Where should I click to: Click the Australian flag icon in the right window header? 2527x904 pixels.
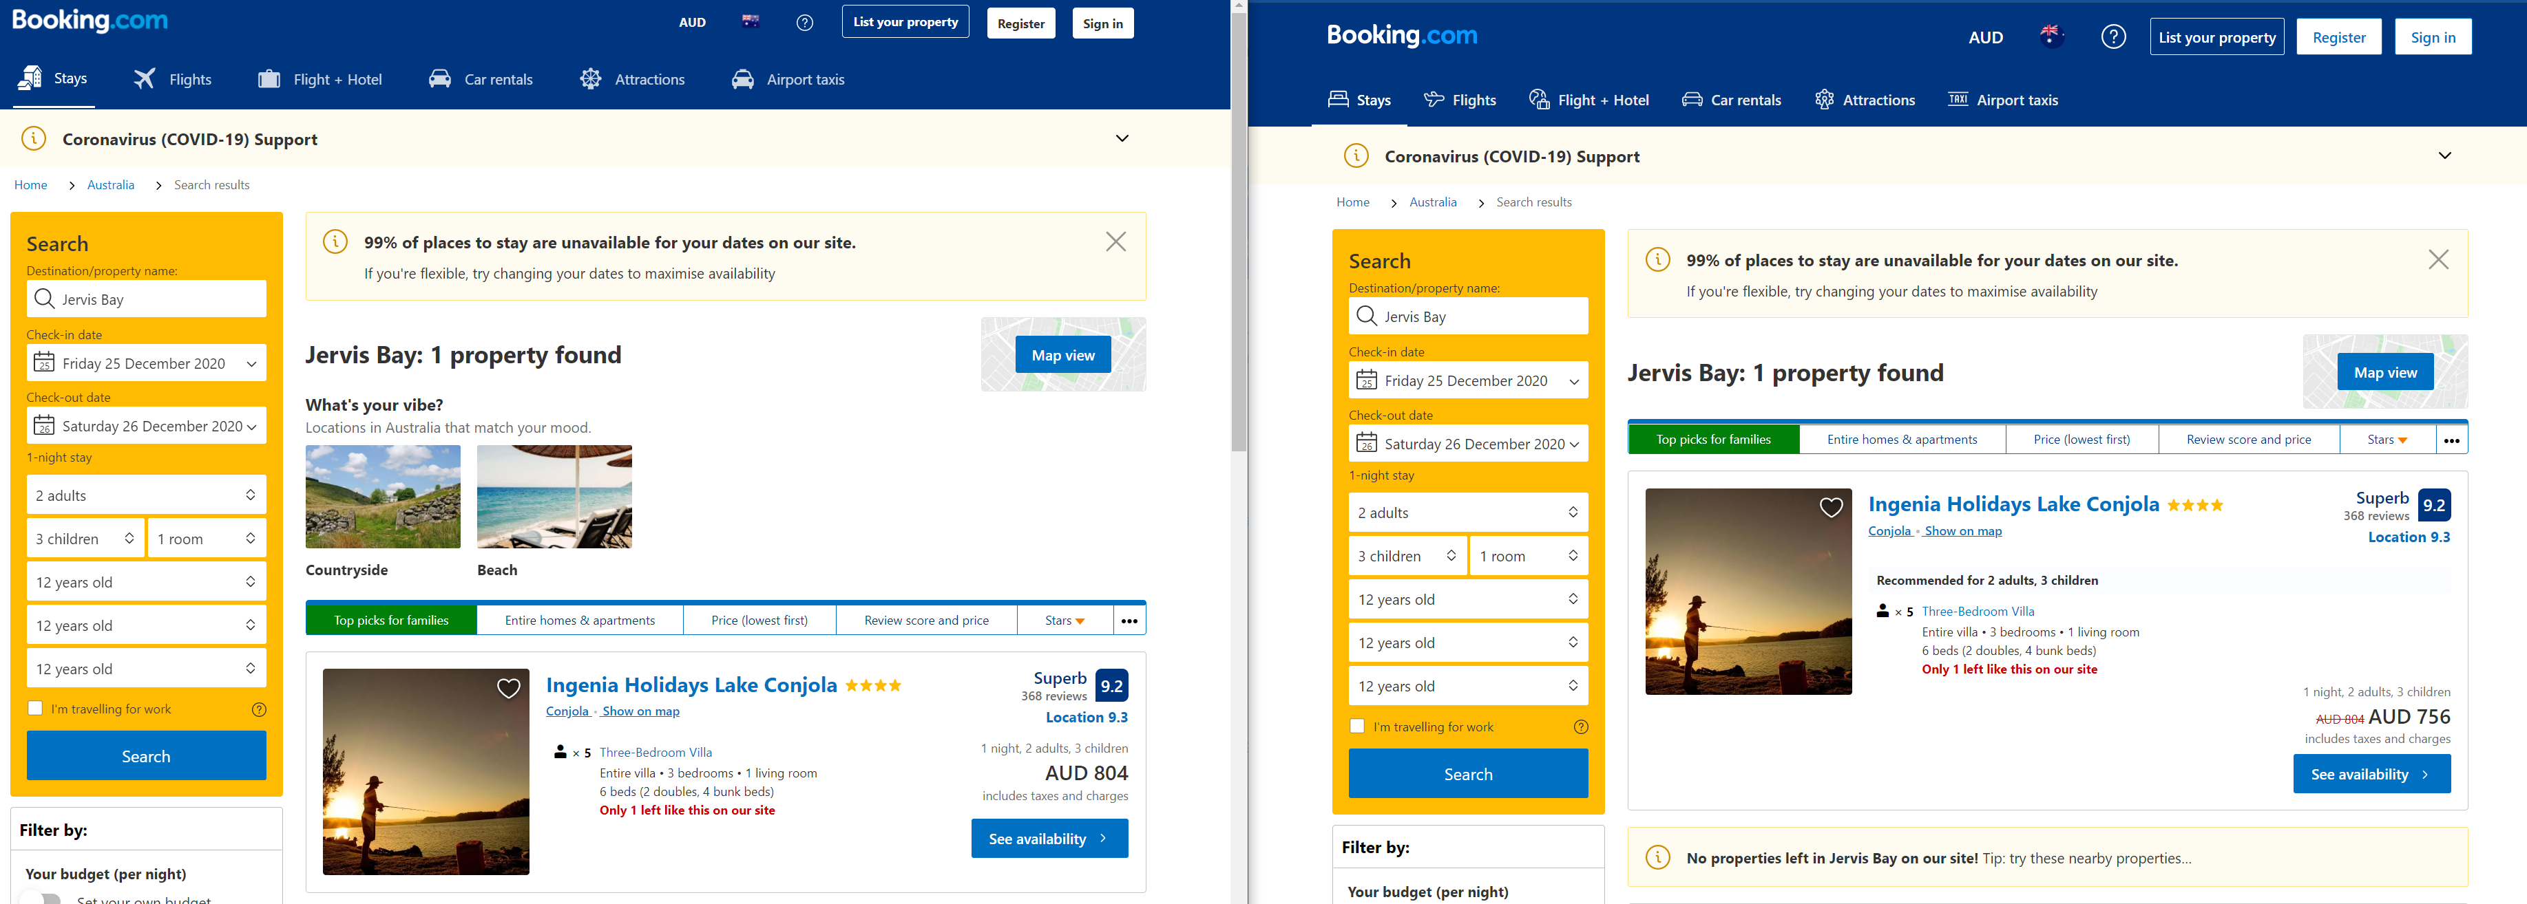pos(2051,36)
